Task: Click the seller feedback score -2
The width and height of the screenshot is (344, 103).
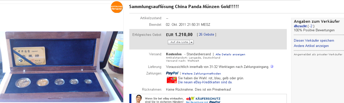Action: (x=311, y=26)
